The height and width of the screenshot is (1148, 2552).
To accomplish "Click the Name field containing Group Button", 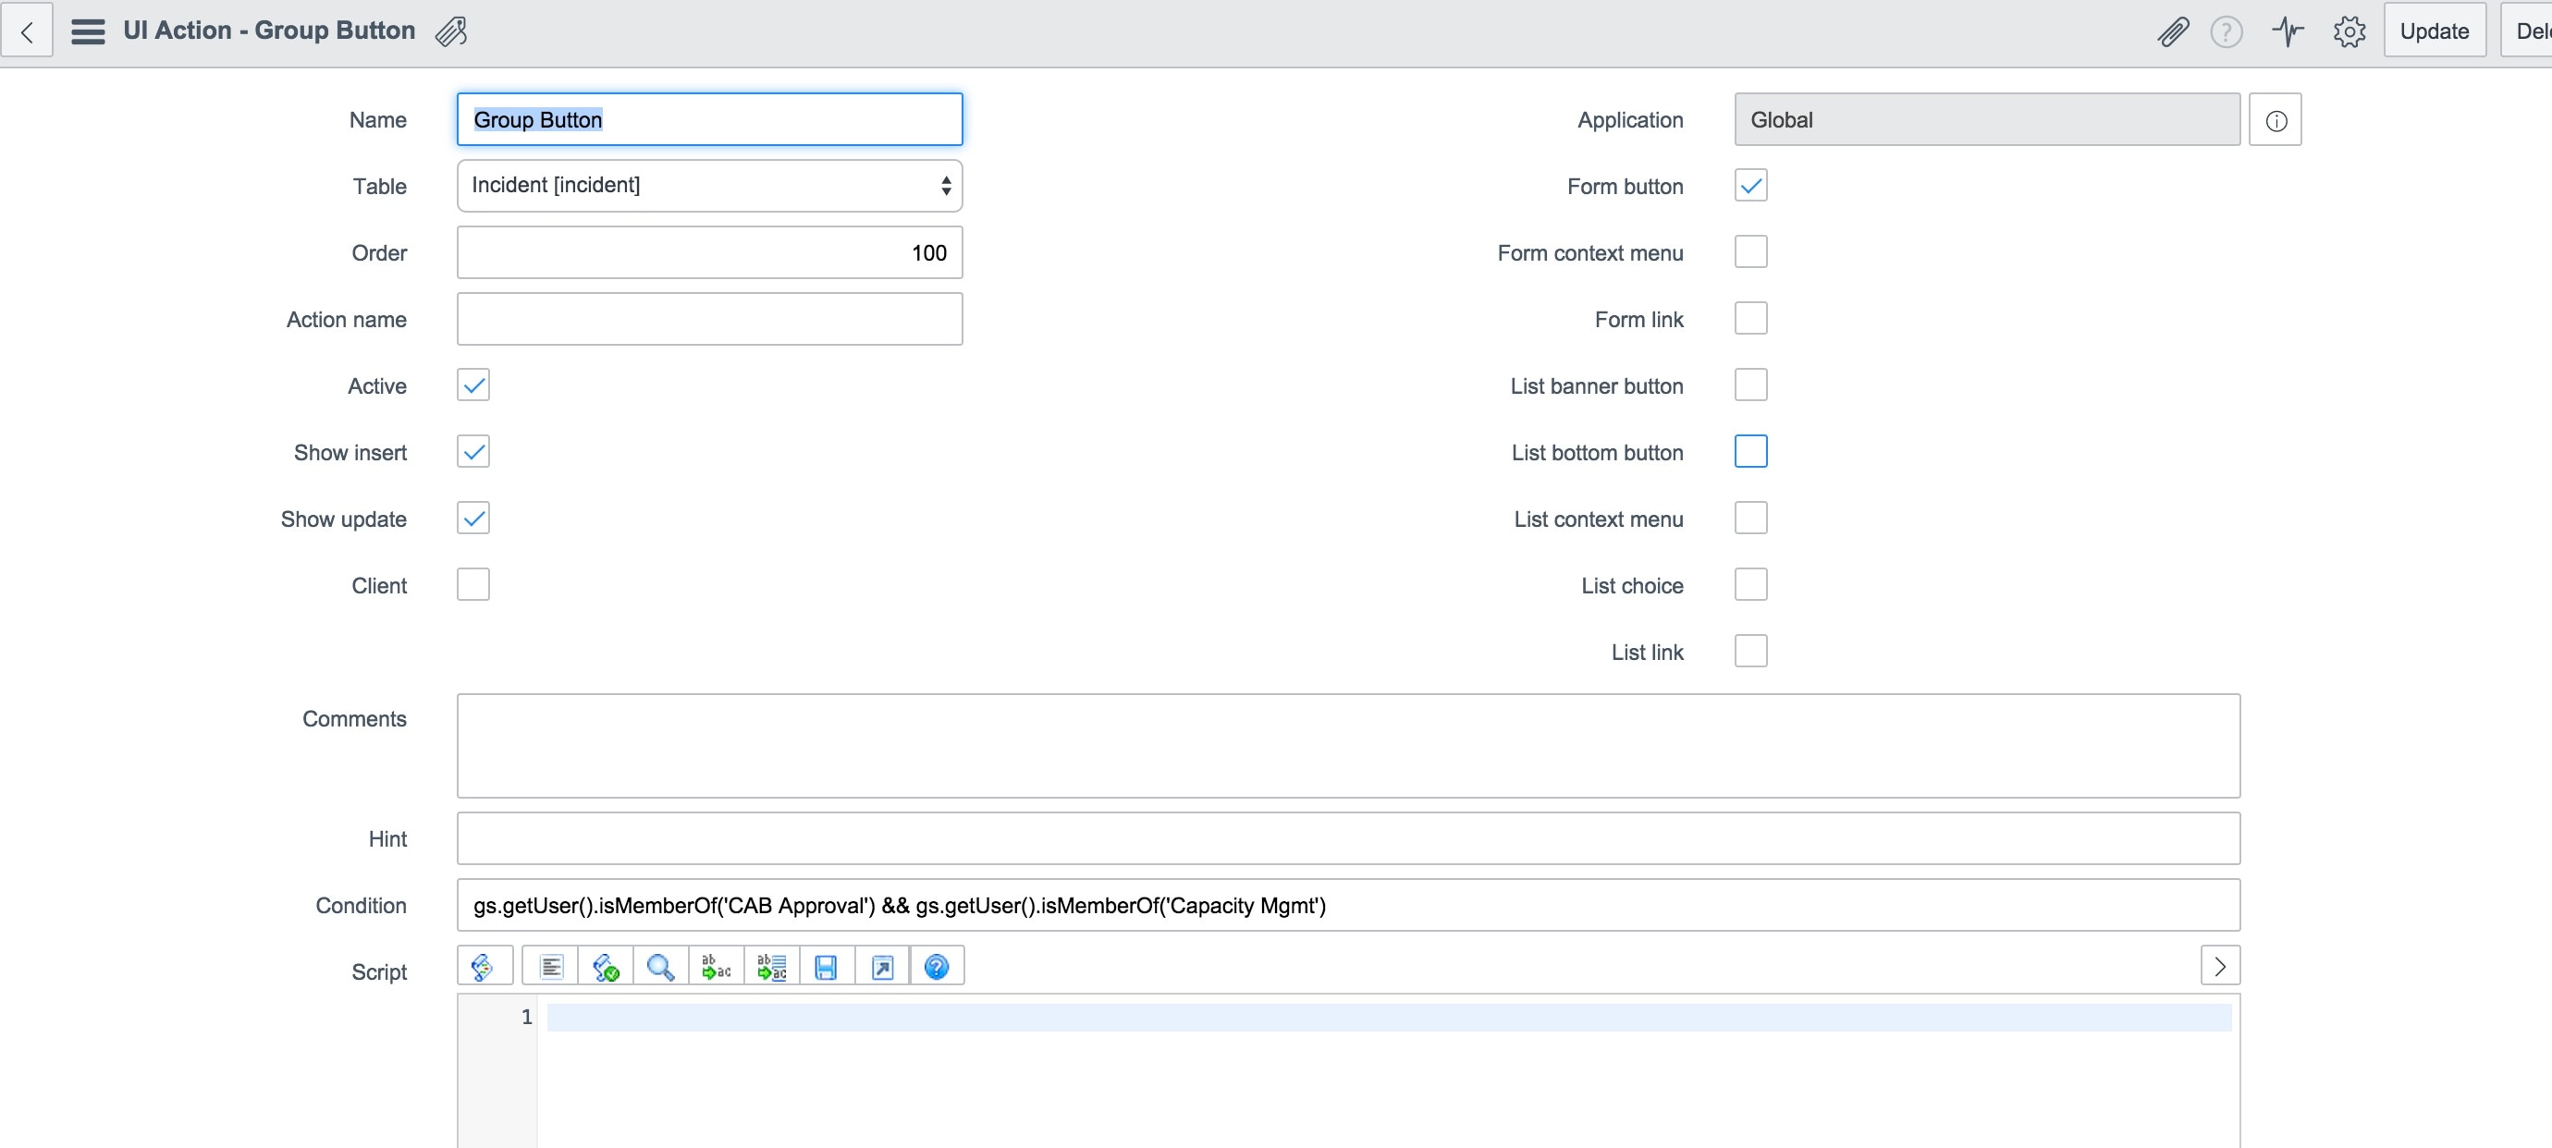I will (709, 120).
